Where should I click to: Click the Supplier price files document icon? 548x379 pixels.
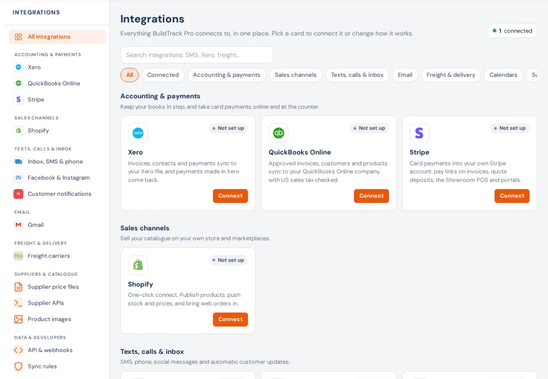point(18,287)
